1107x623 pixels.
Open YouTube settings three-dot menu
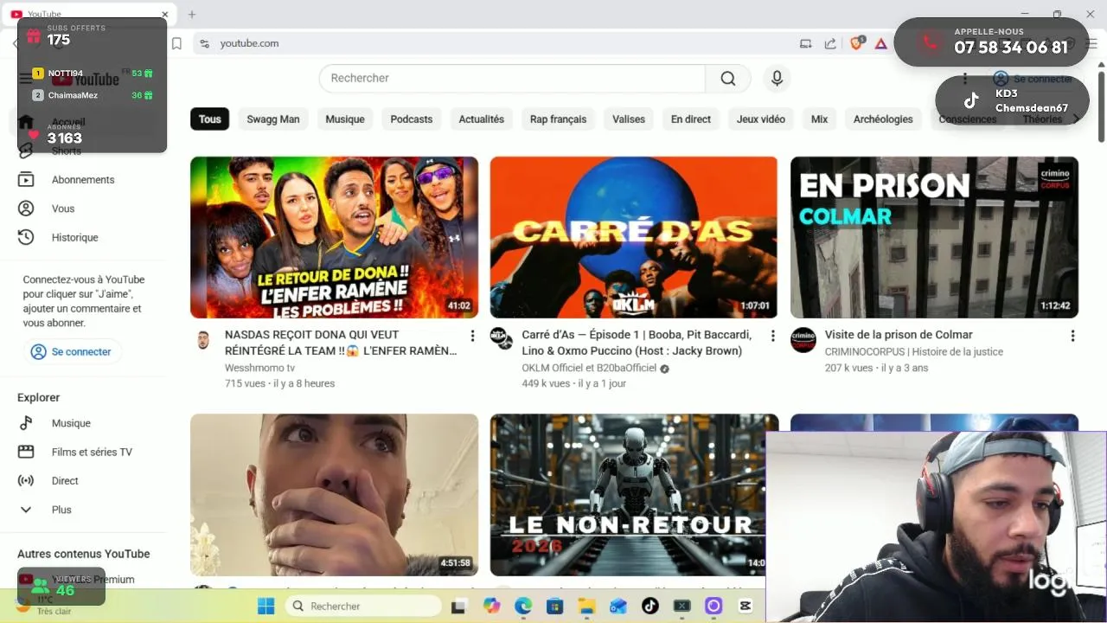tap(964, 79)
